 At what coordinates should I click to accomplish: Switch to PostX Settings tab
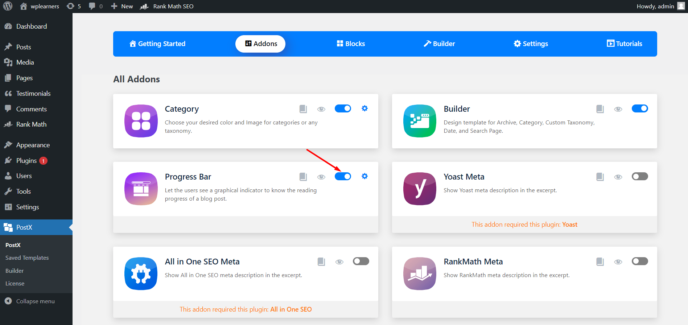click(531, 44)
